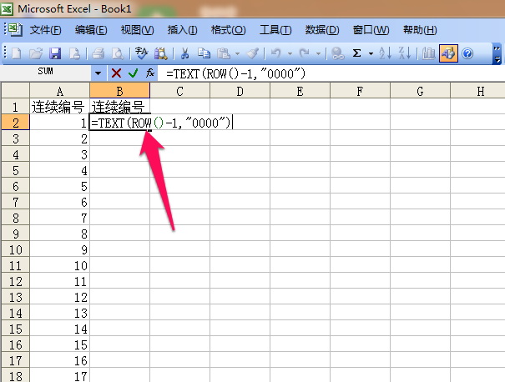The width and height of the screenshot is (505, 382).
Task: Select row 15 header
Action: tap(16, 329)
